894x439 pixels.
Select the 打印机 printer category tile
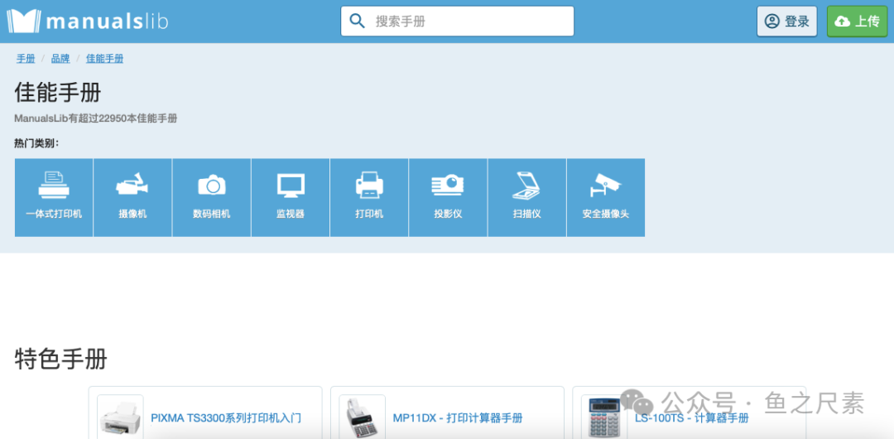pyautogui.click(x=369, y=197)
